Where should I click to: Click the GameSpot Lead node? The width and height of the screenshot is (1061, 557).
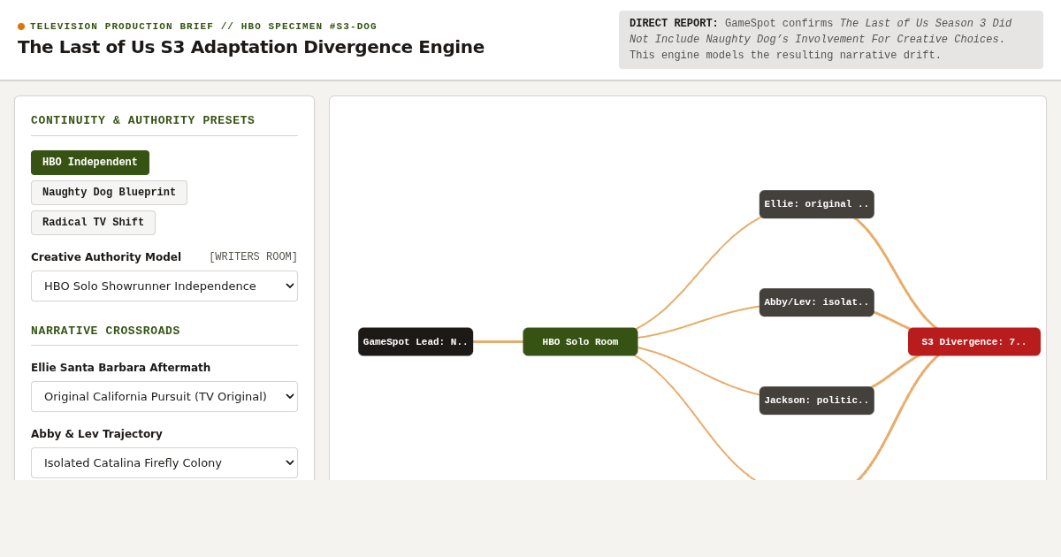[416, 342]
